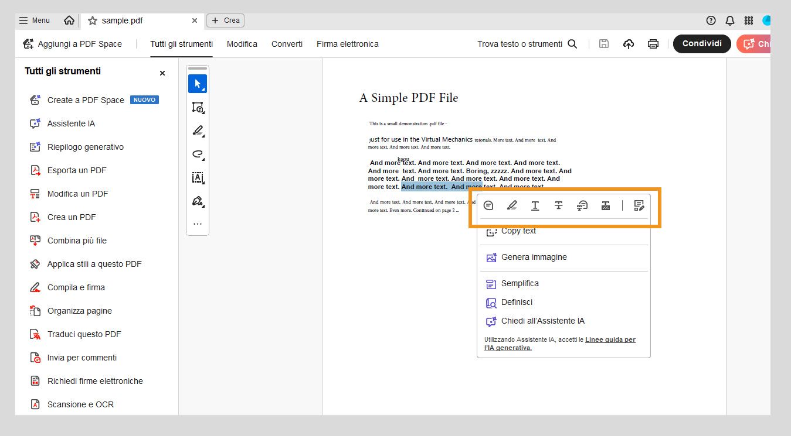Choose Esporta un PDF

click(68, 170)
